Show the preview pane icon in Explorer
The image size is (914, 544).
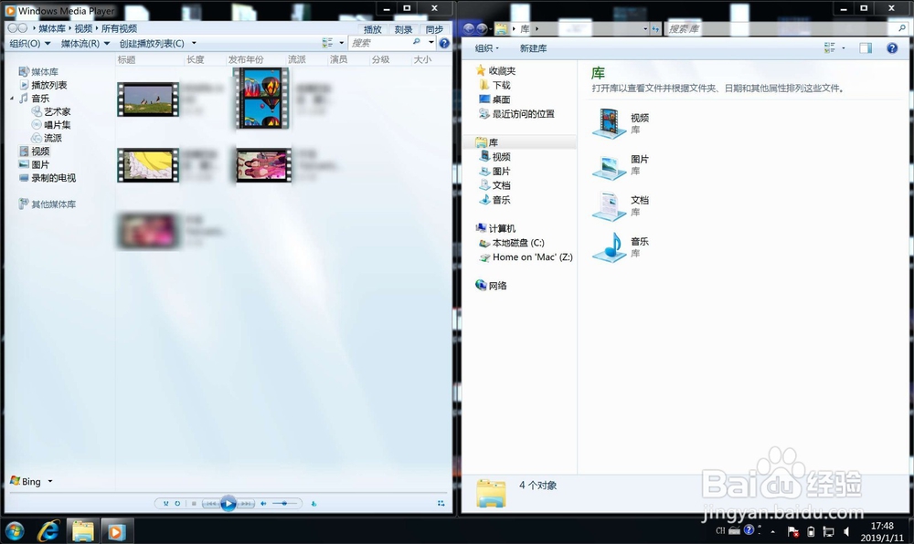[866, 47]
